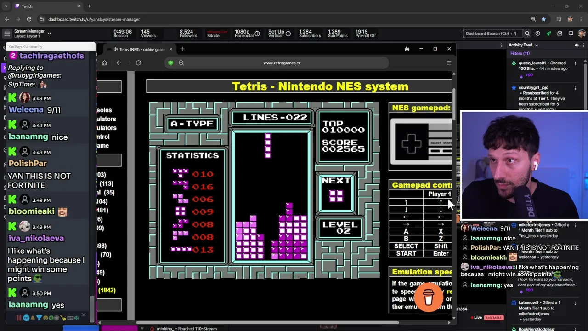Click the NES gamepad image
Viewport: 588px width, 331px height.
(x=420, y=142)
